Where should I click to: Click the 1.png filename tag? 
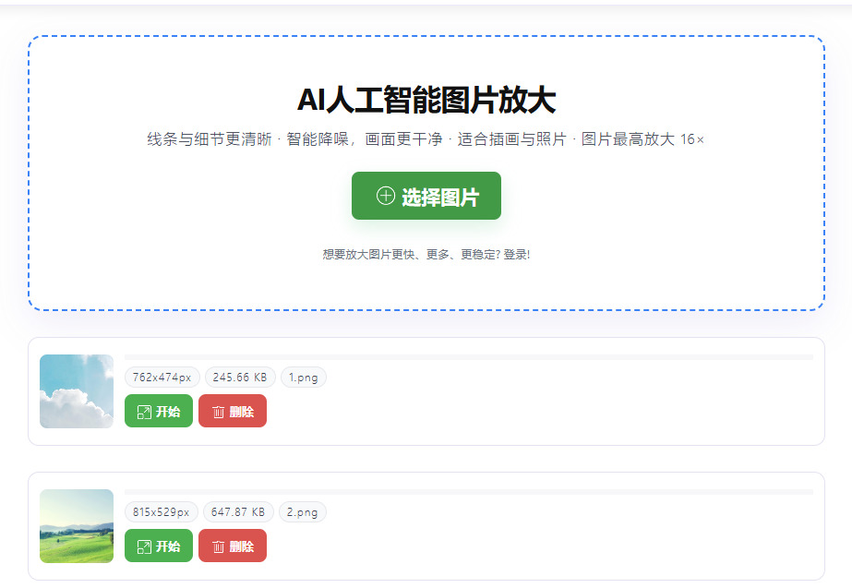[x=303, y=378]
